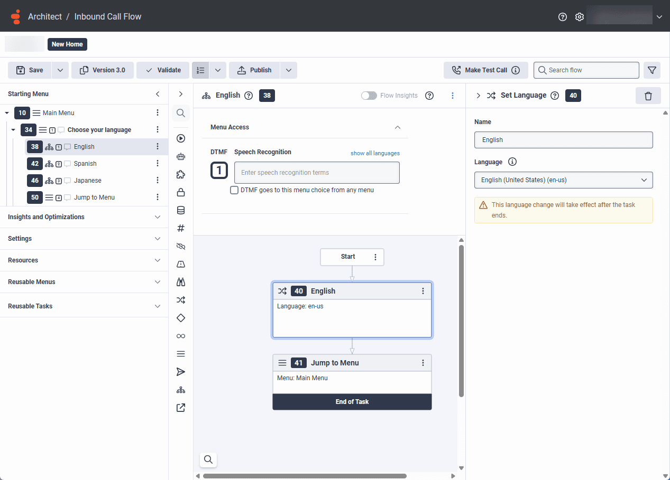Check 'DTMF goes to this menu choice' box
The width and height of the screenshot is (670, 480).
[x=234, y=190]
